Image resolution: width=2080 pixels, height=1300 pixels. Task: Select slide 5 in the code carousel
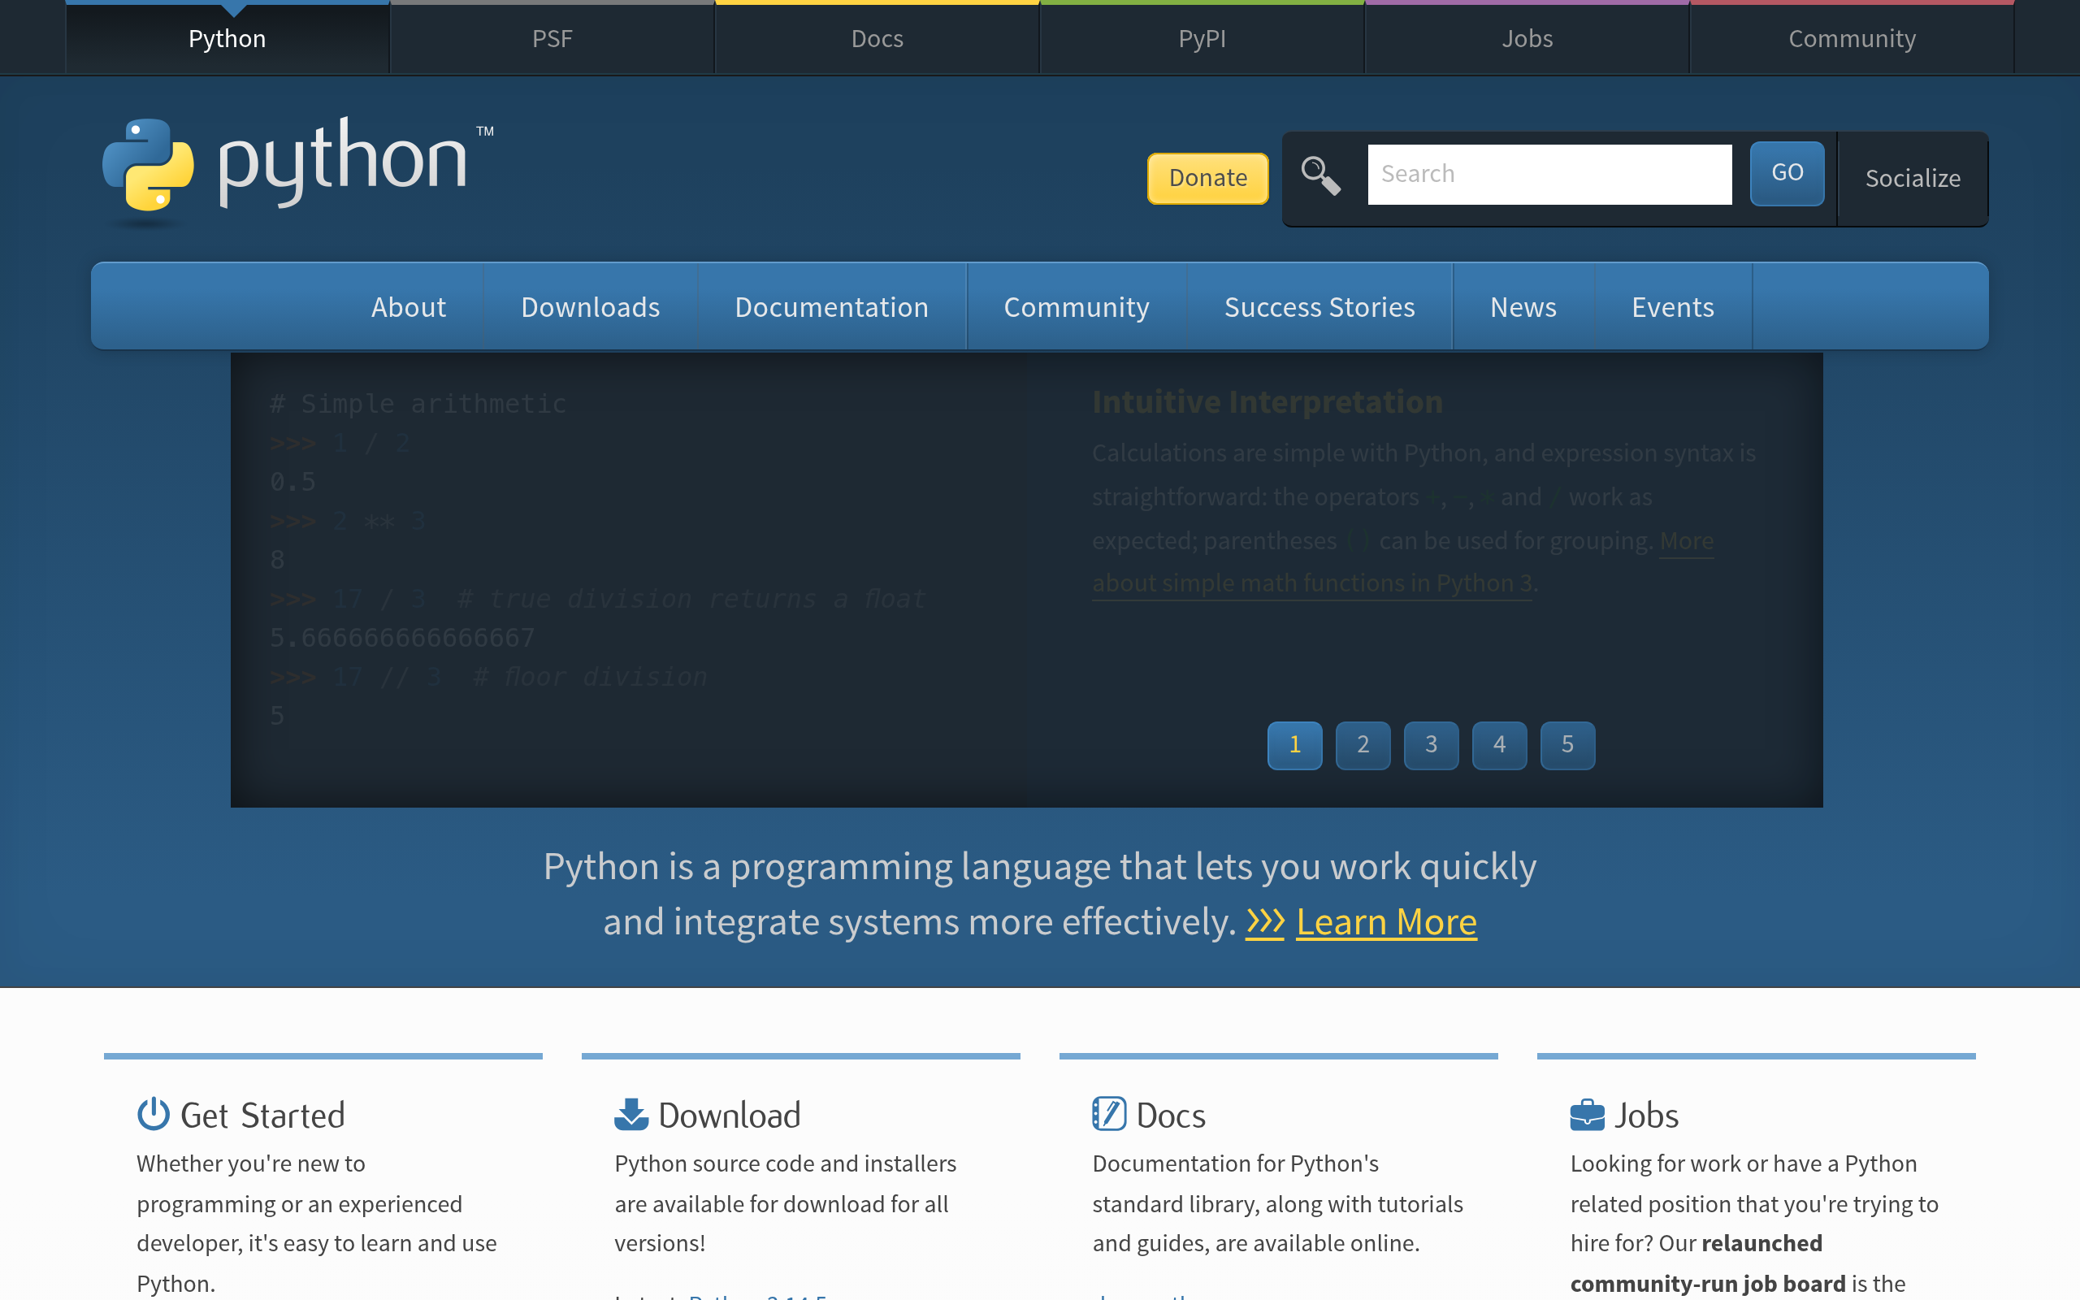click(1566, 744)
